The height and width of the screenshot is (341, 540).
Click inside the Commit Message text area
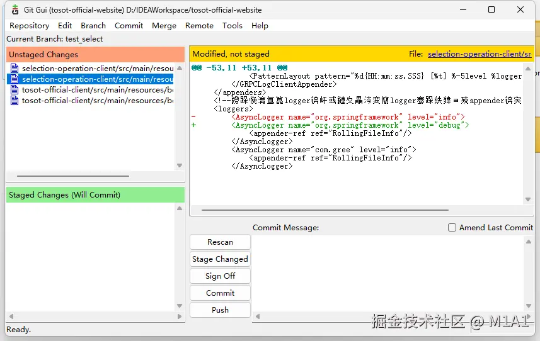point(388,273)
